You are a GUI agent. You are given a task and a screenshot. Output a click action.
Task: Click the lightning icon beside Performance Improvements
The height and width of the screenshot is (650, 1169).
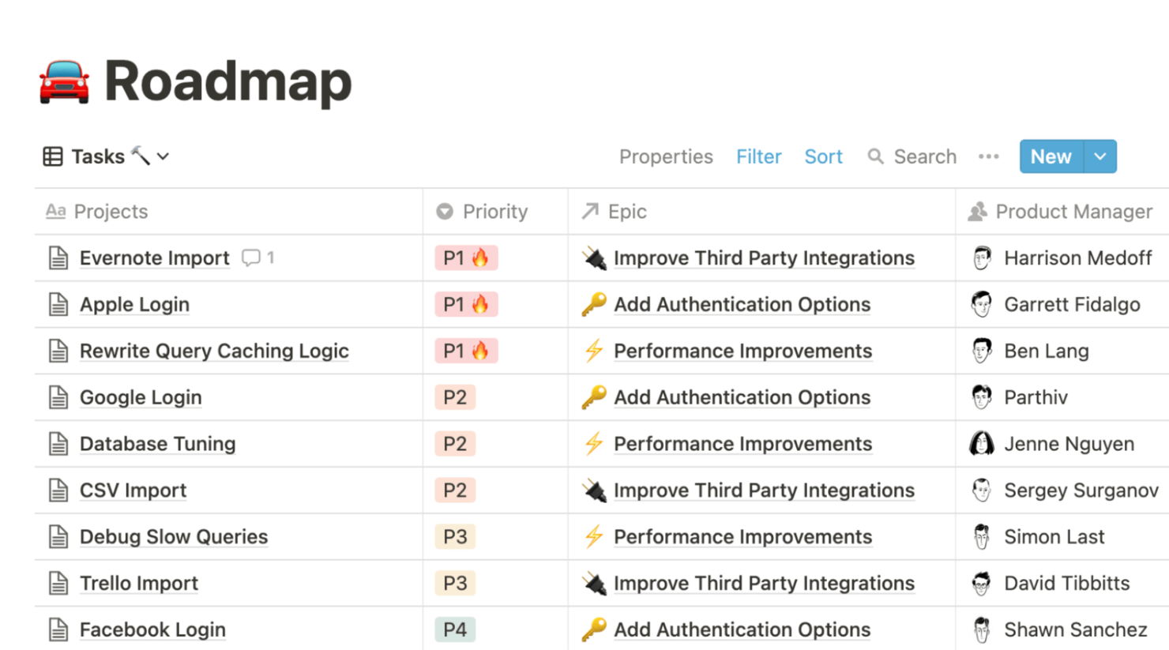(595, 351)
